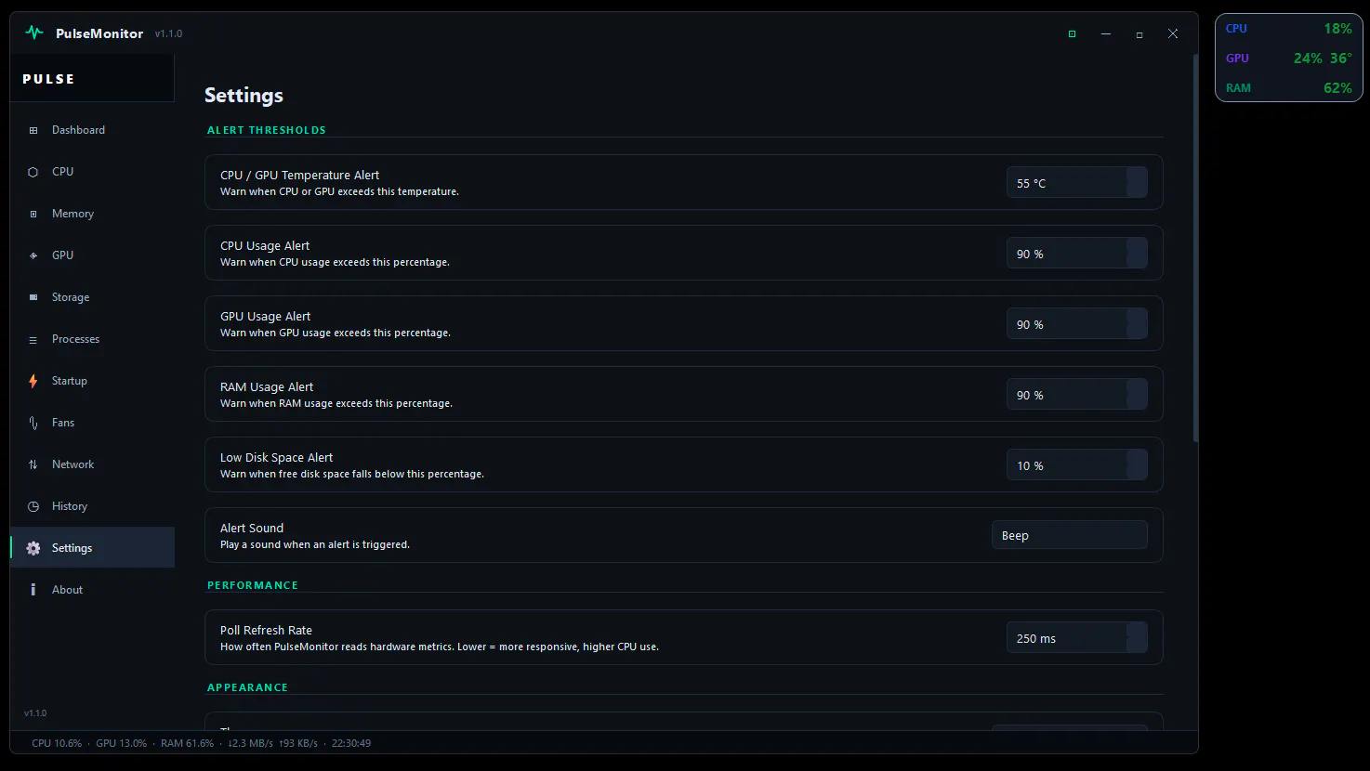The width and height of the screenshot is (1370, 771).
Task: Click the PERFORMANCE section heading
Action: [x=253, y=585]
